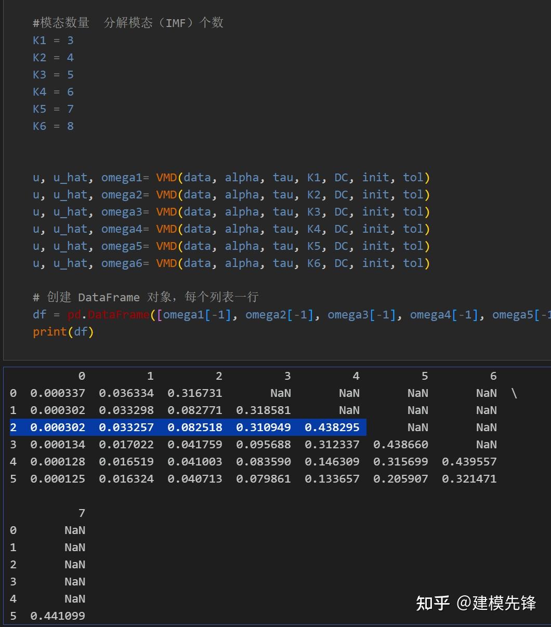
Task: Select the value 0.441099 in the last row
Action: click(x=57, y=616)
